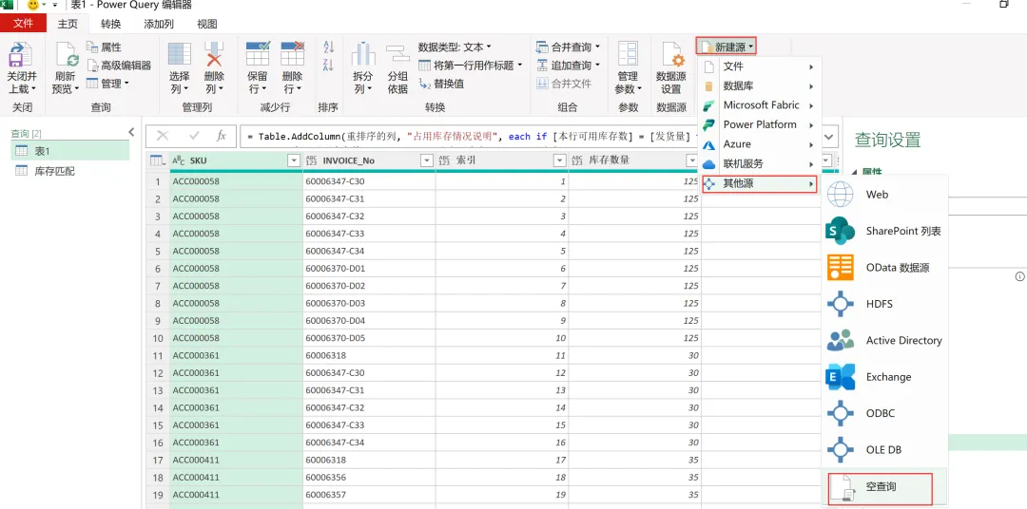
Task: Sort ascending with the A-Z icon
Action: click(329, 47)
